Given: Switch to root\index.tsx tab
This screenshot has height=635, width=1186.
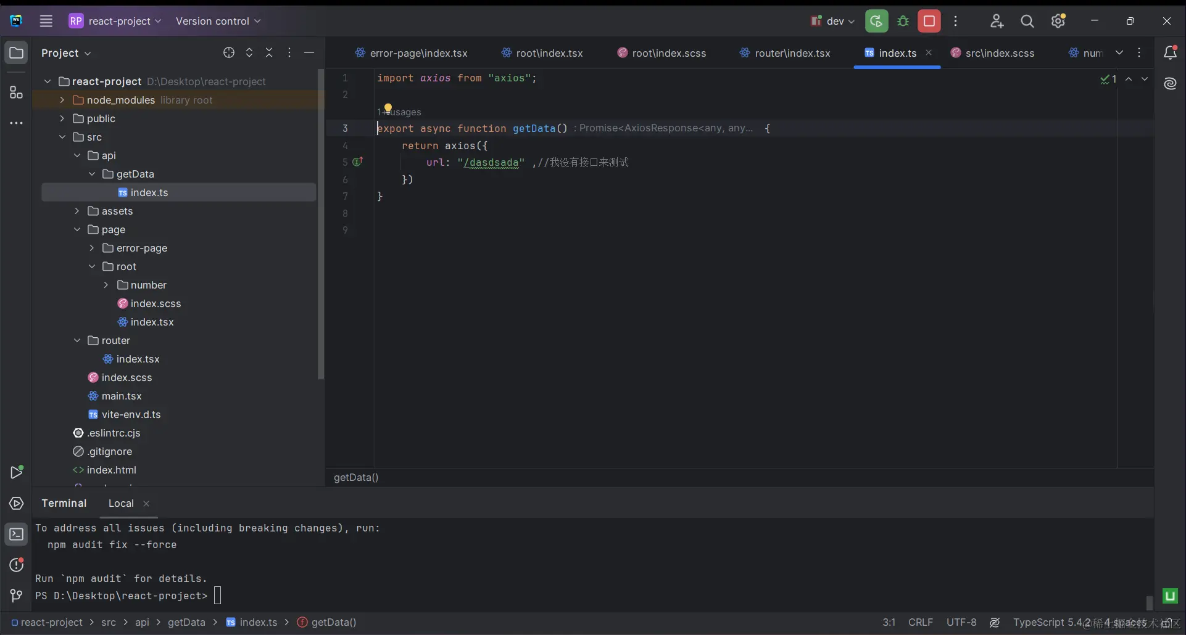Looking at the screenshot, I should pos(542,53).
